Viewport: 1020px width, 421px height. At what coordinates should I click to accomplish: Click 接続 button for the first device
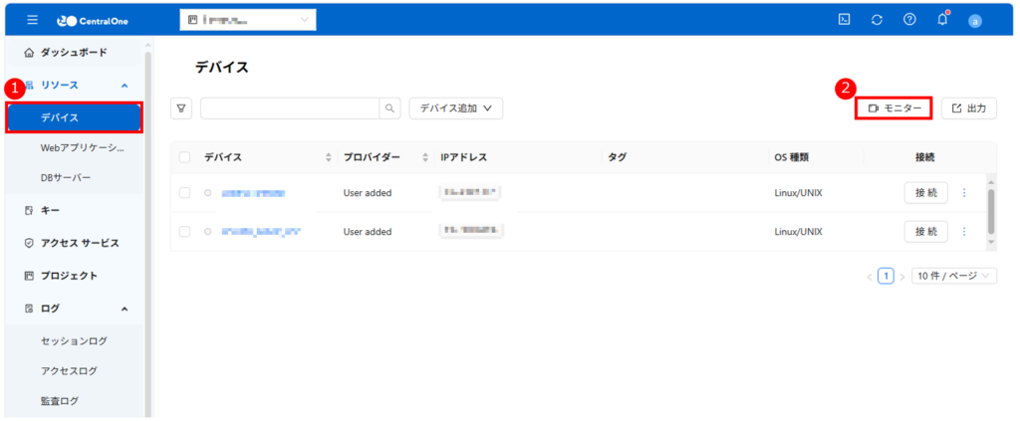pyautogui.click(x=925, y=193)
